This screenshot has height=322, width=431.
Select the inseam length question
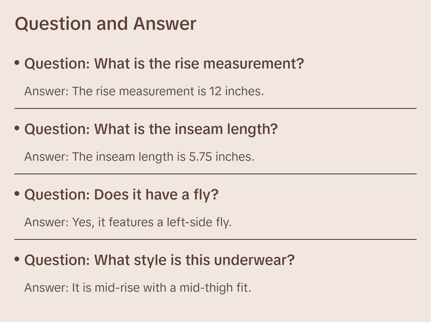click(x=151, y=130)
